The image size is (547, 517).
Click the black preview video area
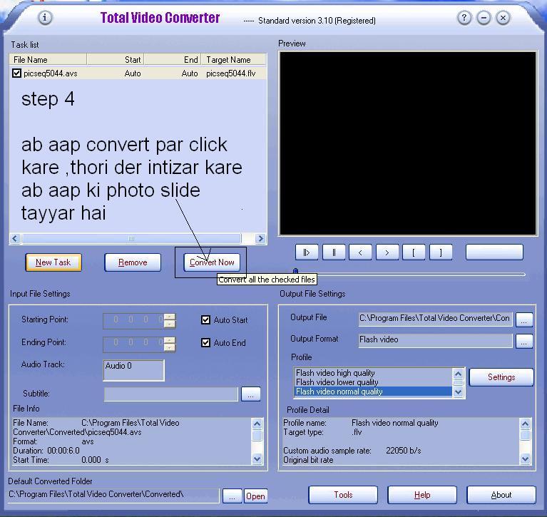(x=407, y=143)
